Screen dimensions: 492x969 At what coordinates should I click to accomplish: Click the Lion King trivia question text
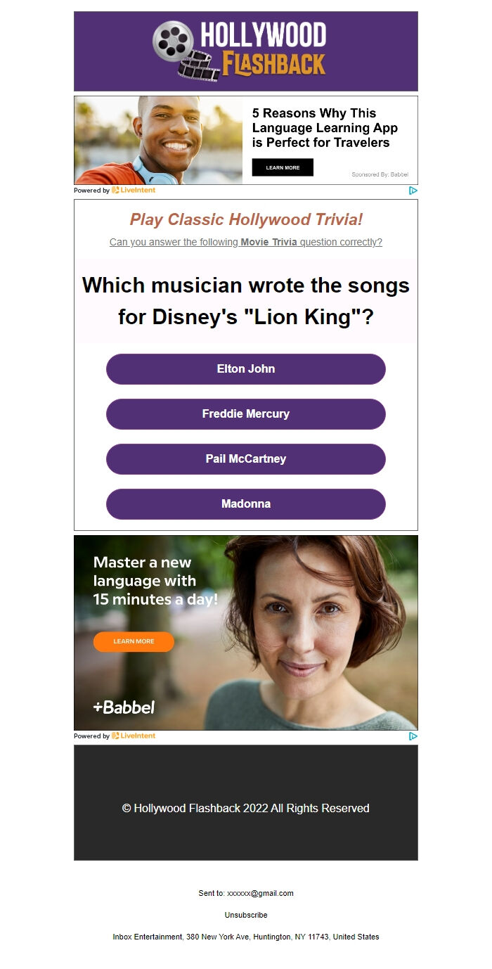[x=246, y=301]
